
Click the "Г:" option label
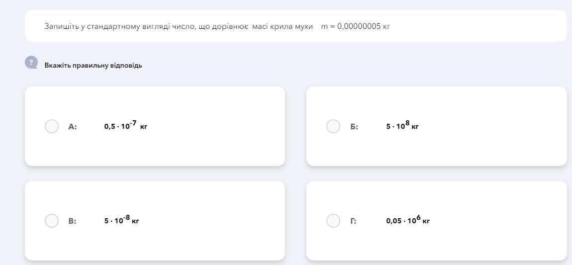click(353, 221)
